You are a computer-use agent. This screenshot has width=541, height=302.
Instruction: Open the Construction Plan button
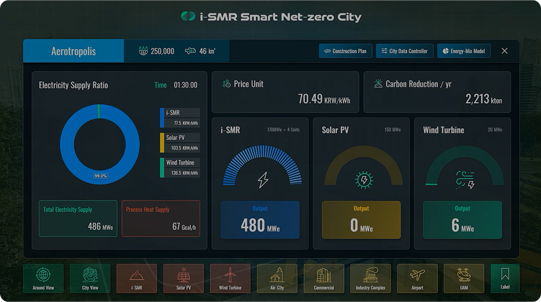coord(345,51)
